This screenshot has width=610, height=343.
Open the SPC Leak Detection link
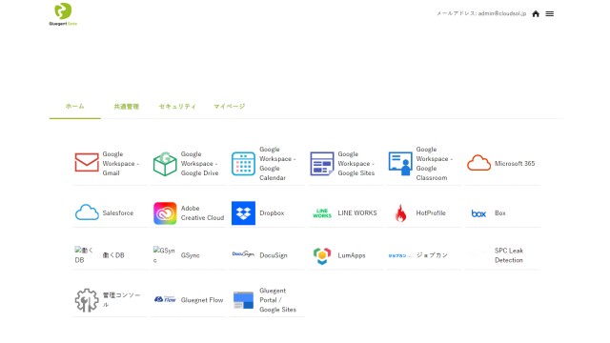(509, 255)
